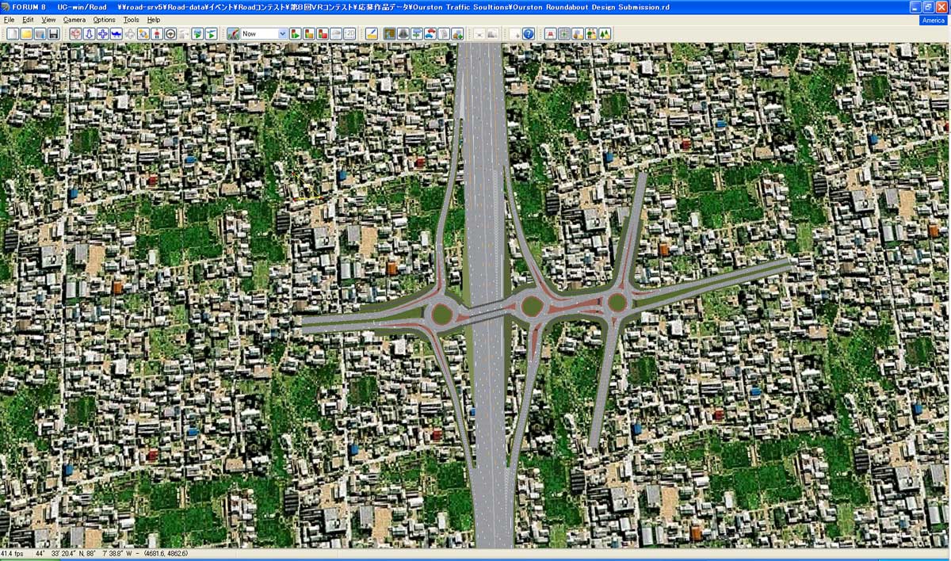This screenshot has height=561, width=951.
Task: Open the Edit menu
Action: point(28,19)
